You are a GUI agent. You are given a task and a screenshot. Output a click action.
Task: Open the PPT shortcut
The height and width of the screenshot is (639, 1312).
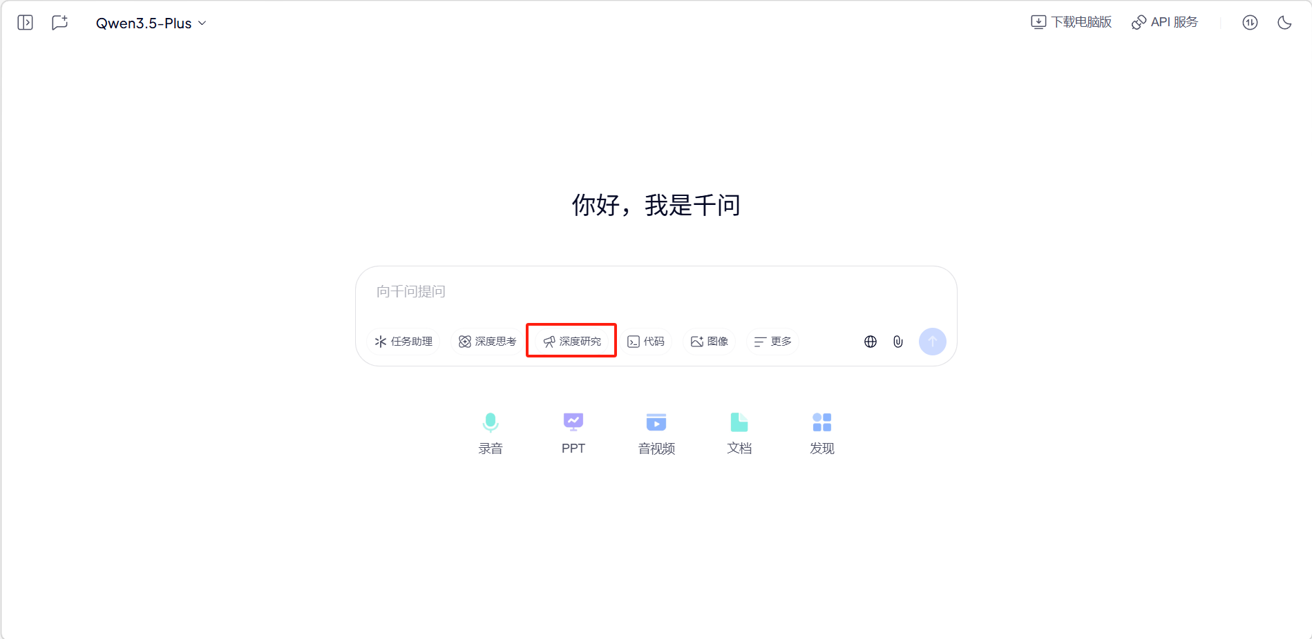(x=573, y=433)
